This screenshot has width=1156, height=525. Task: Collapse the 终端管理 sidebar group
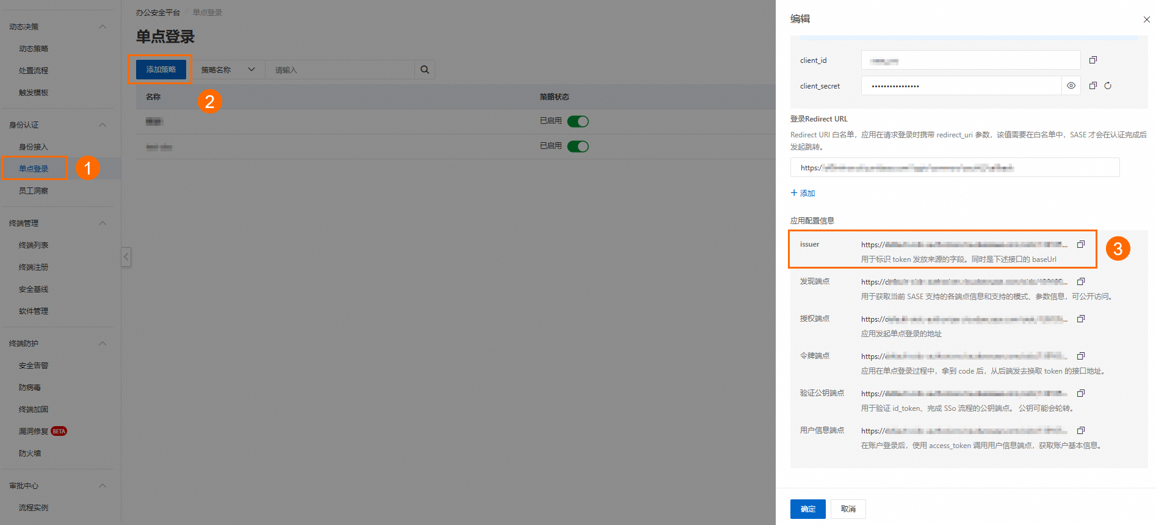[x=103, y=223]
